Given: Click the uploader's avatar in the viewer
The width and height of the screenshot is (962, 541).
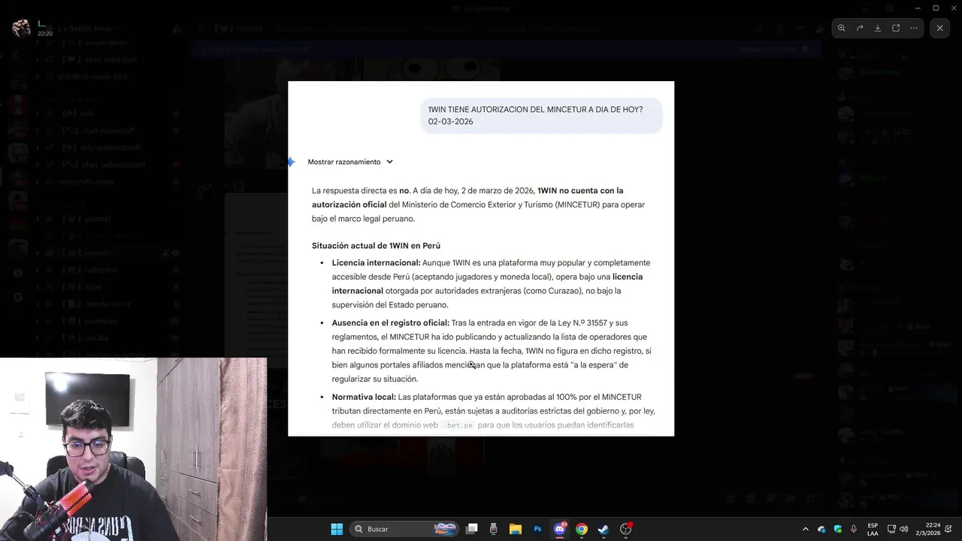Looking at the screenshot, I should (22, 29).
